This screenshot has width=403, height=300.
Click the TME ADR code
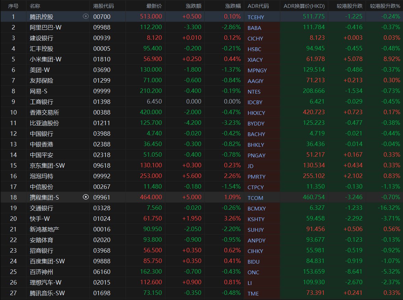coord(253,293)
